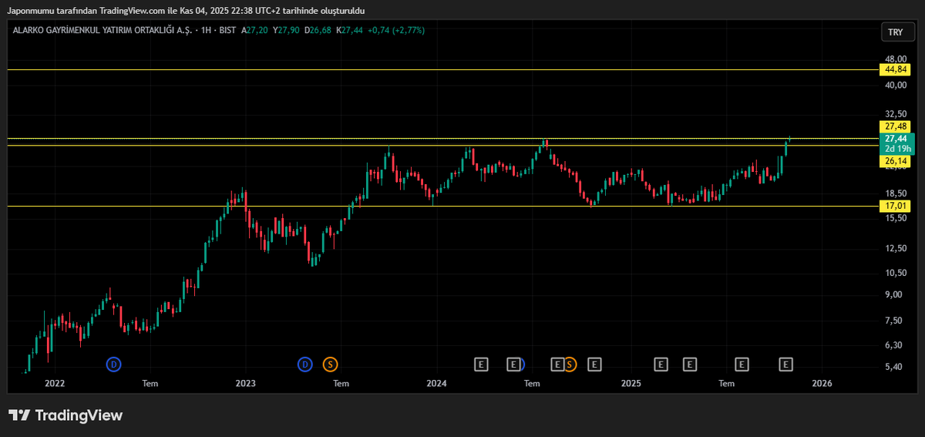Viewport: 925px width, 437px height.
Task: Click the 2026 label on time axis
Action: [x=822, y=383]
